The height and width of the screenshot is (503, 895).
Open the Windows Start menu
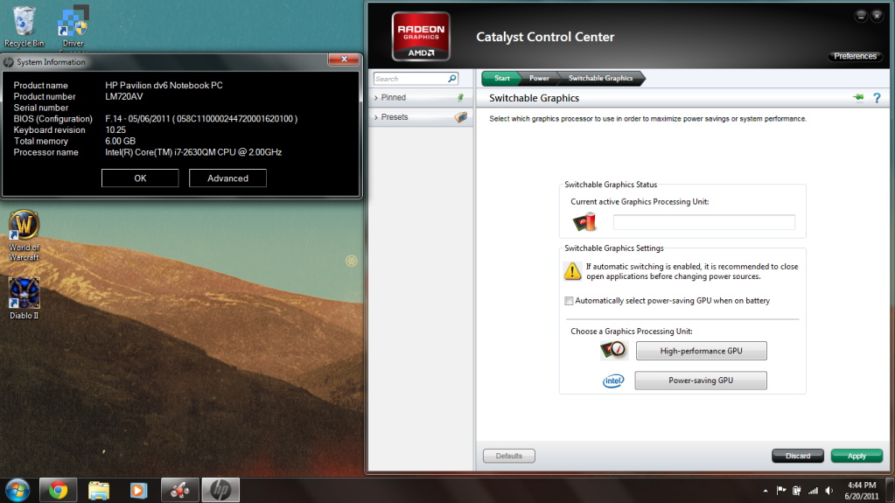tap(17, 491)
